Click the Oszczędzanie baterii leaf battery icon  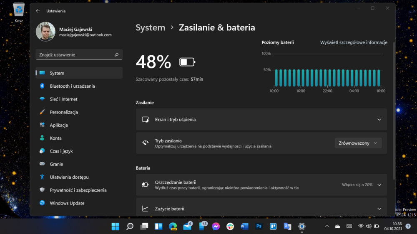coord(145,185)
